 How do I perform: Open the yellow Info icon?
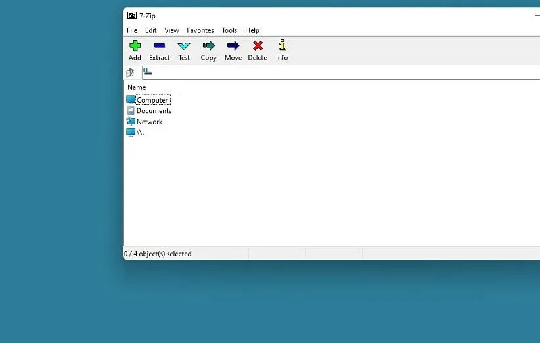pyautogui.click(x=282, y=46)
